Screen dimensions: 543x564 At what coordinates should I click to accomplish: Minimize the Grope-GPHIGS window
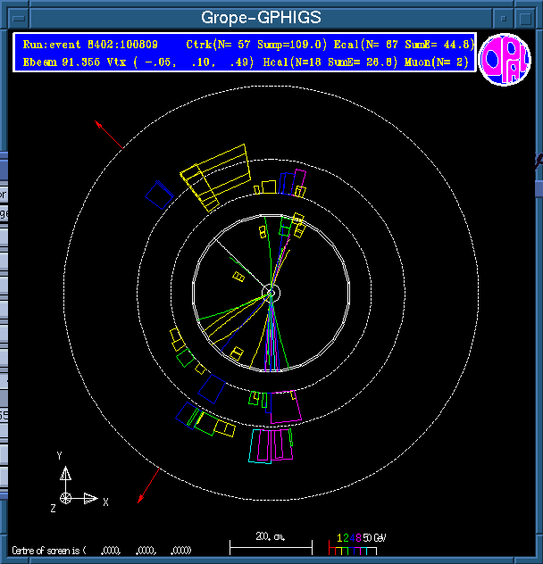pos(504,18)
